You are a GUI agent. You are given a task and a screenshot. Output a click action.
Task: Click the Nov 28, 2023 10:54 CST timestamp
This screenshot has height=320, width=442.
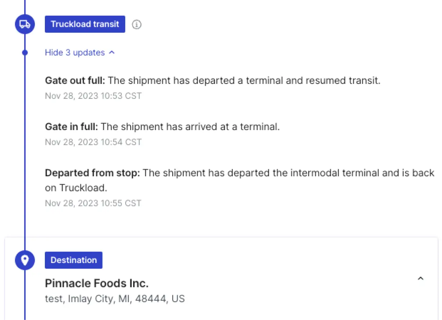(93, 142)
